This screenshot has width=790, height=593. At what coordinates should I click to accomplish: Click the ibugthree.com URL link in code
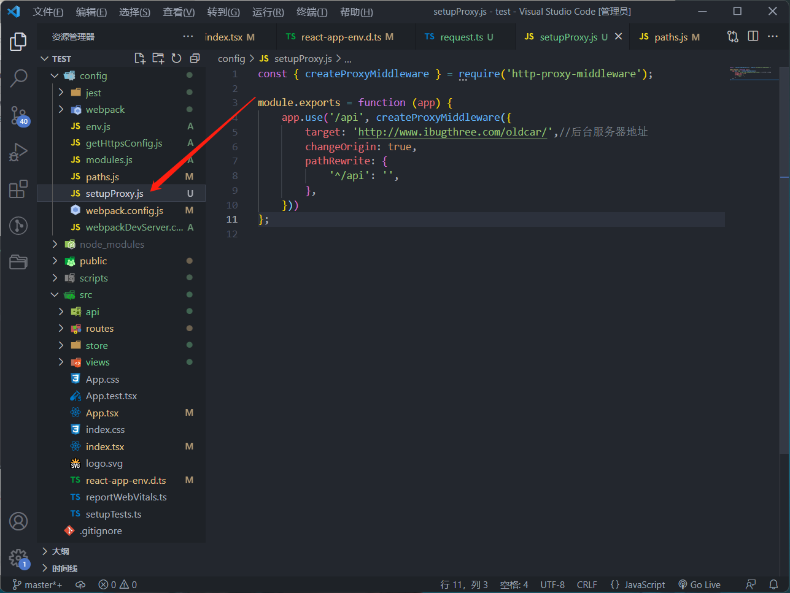[452, 132]
